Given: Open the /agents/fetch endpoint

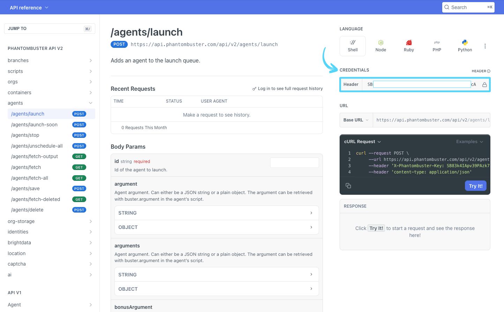Looking at the screenshot, I should click(x=51, y=167).
